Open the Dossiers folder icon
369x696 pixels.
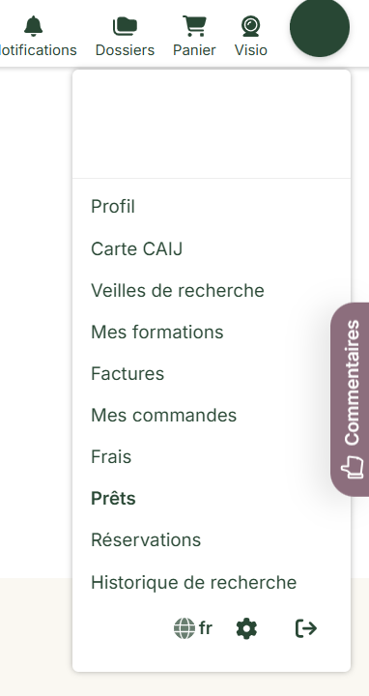(x=125, y=26)
